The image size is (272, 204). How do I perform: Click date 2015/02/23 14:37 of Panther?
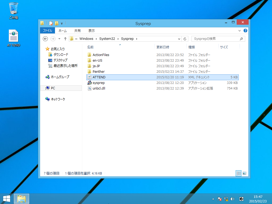[170, 71]
